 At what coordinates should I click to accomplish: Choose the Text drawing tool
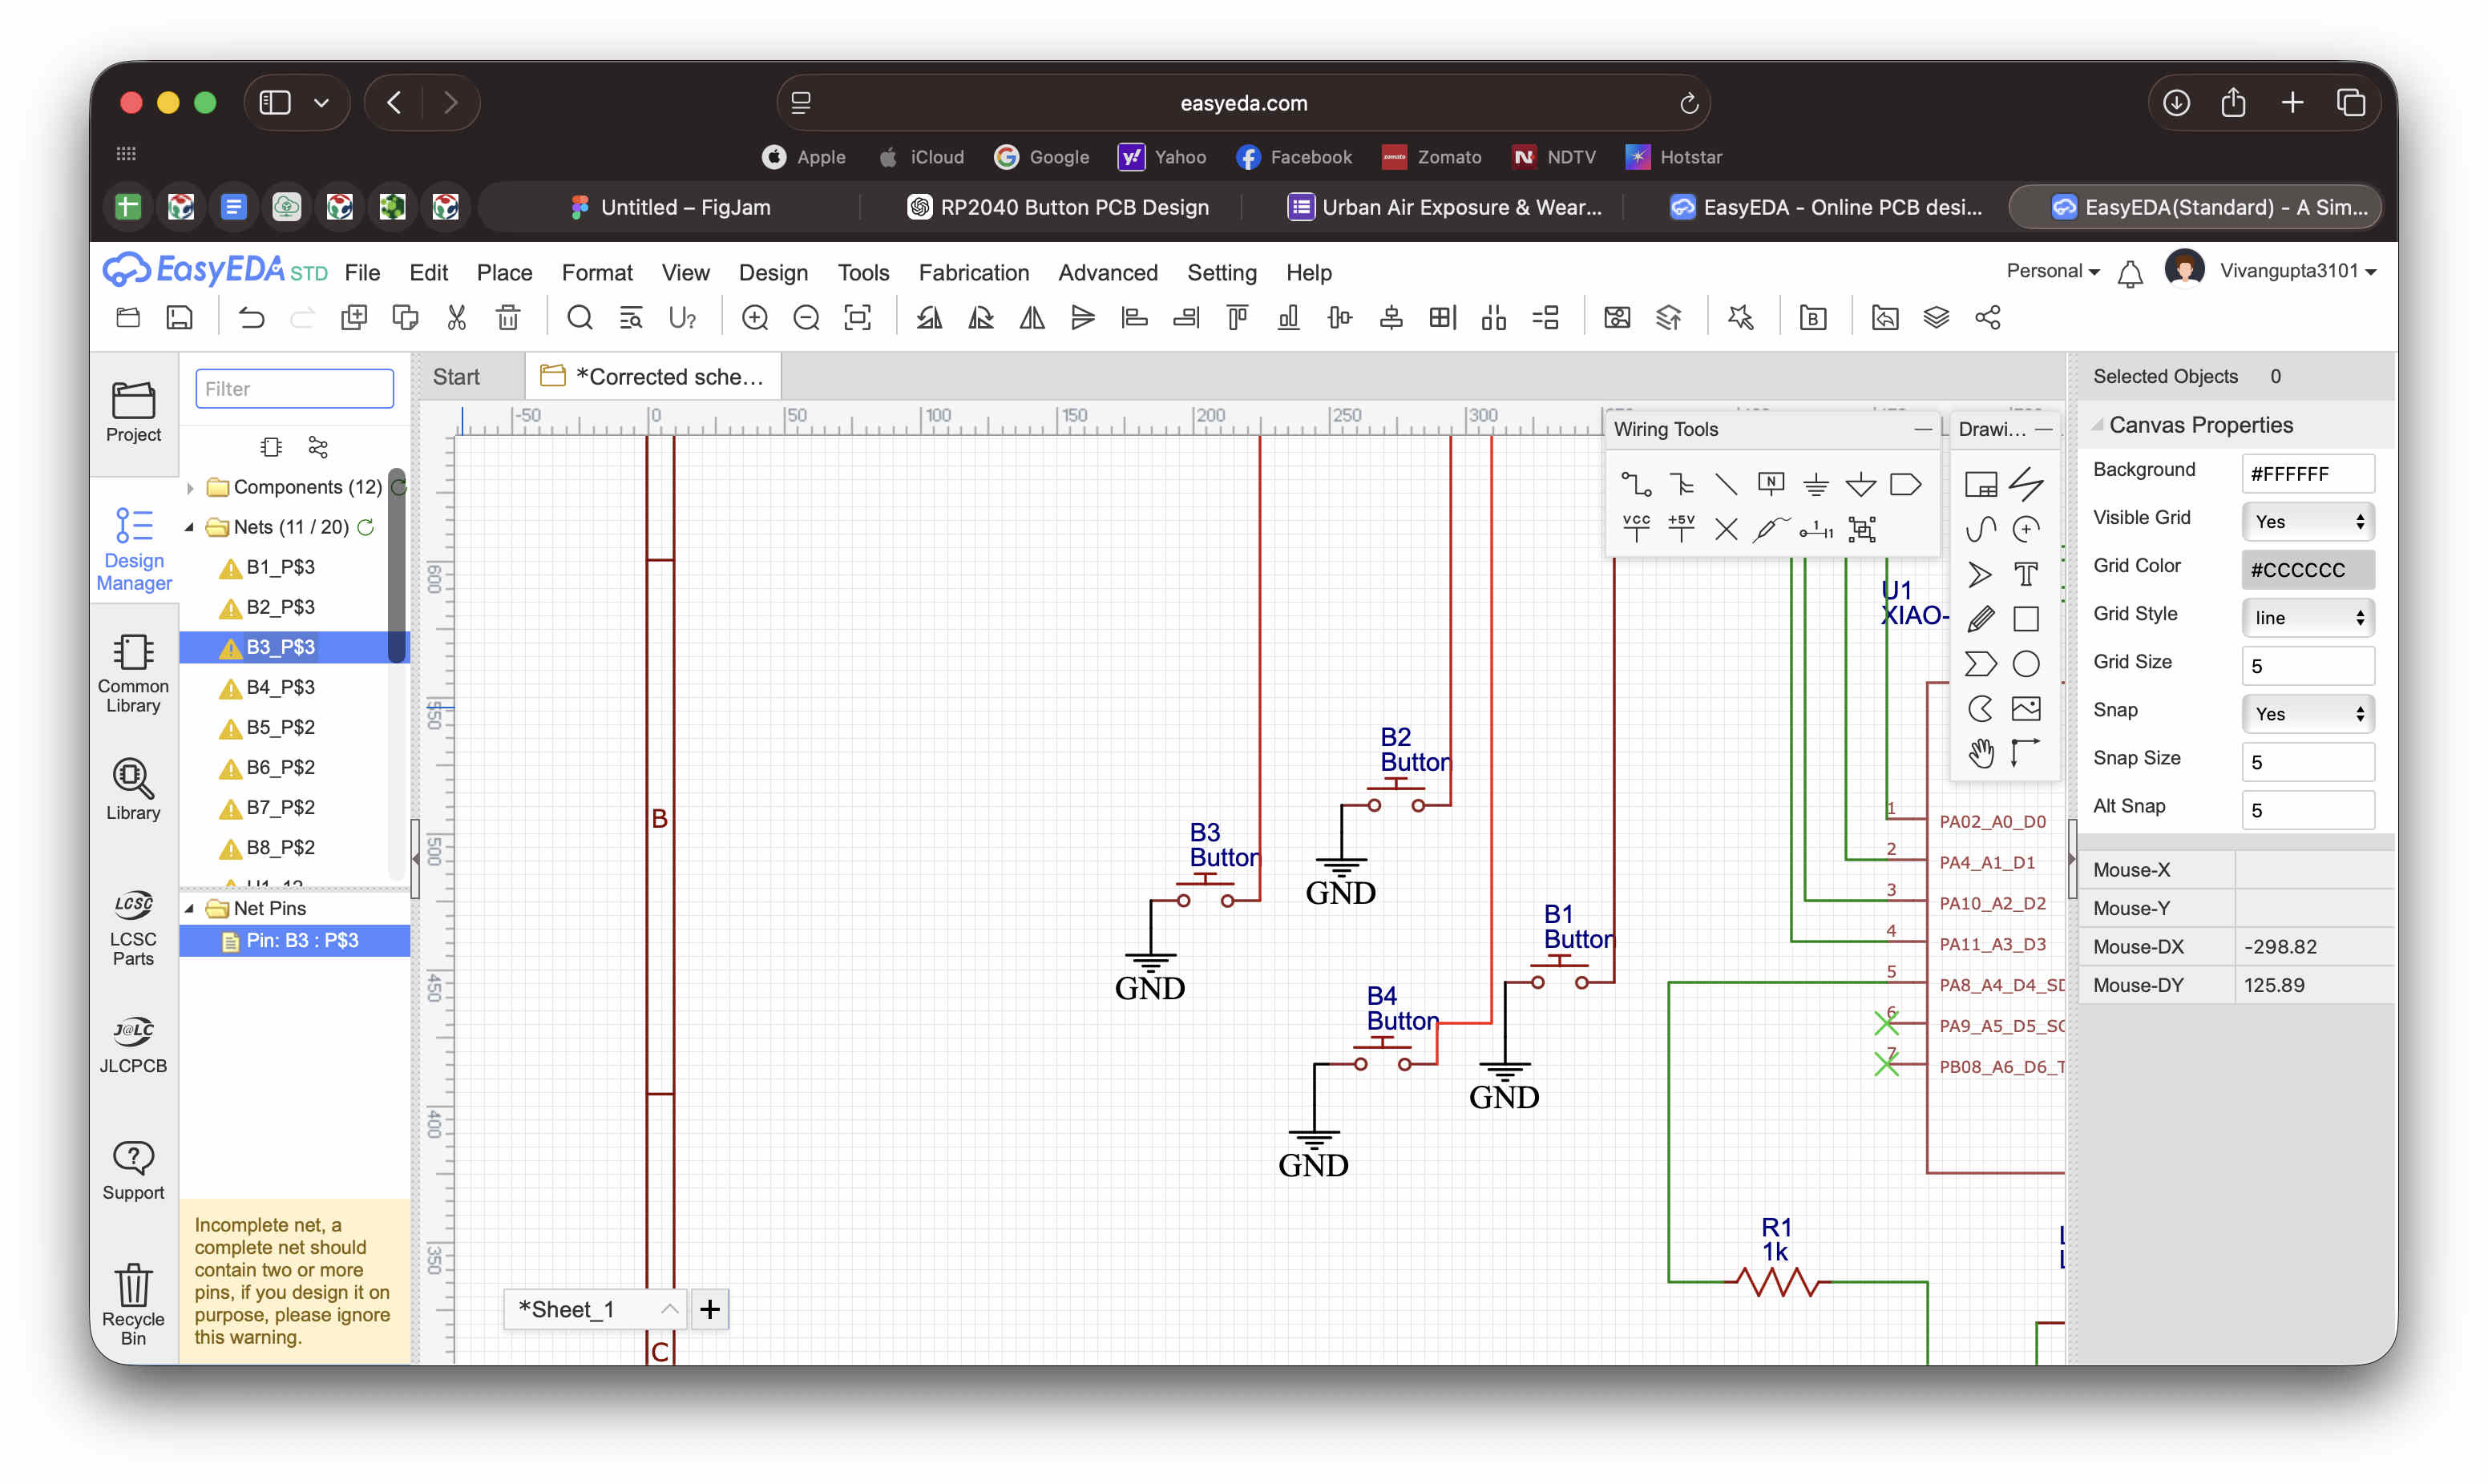click(2025, 574)
